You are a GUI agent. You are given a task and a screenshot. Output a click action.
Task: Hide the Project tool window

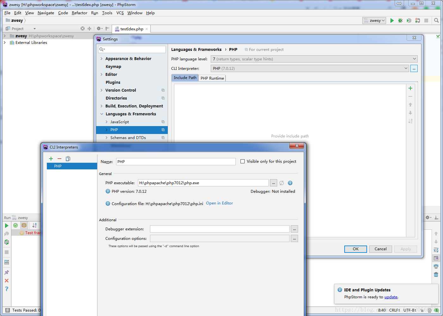[x=107, y=28]
